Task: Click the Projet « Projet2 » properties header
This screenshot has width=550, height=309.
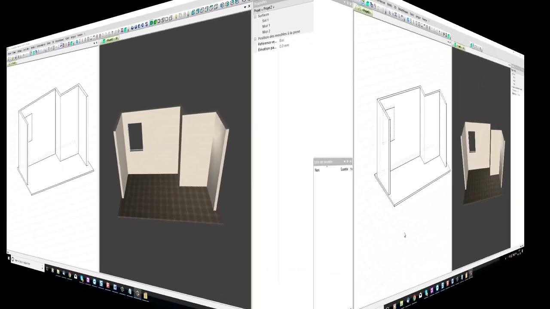Action: (x=264, y=9)
